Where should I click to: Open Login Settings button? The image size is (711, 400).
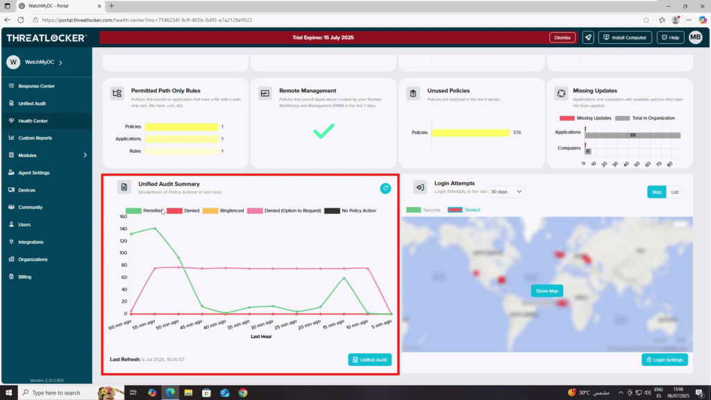pyautogui.click(x=664, y=360)
